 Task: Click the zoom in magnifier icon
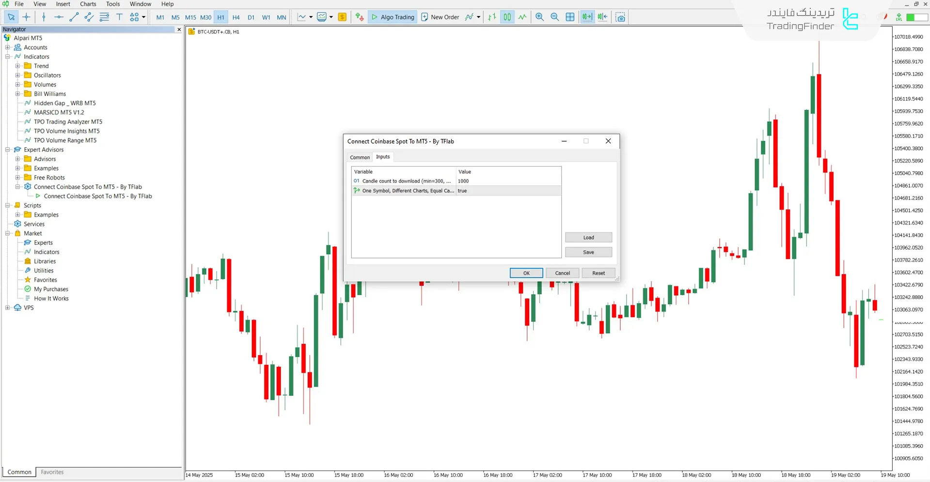click(539, 17)
